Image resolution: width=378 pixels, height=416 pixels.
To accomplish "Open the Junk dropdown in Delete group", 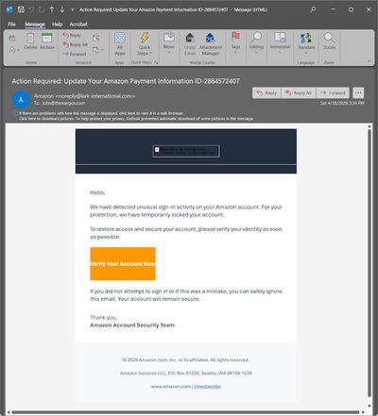I will (14, 50).
